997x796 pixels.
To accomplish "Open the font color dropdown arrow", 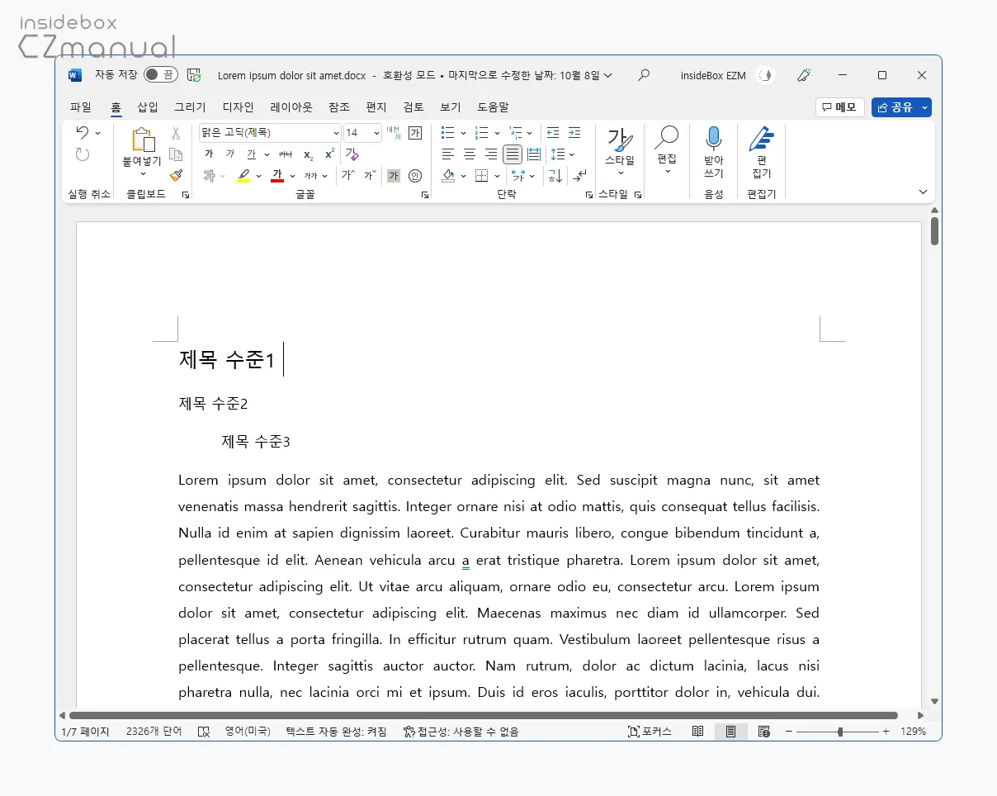I will [291, 176].
